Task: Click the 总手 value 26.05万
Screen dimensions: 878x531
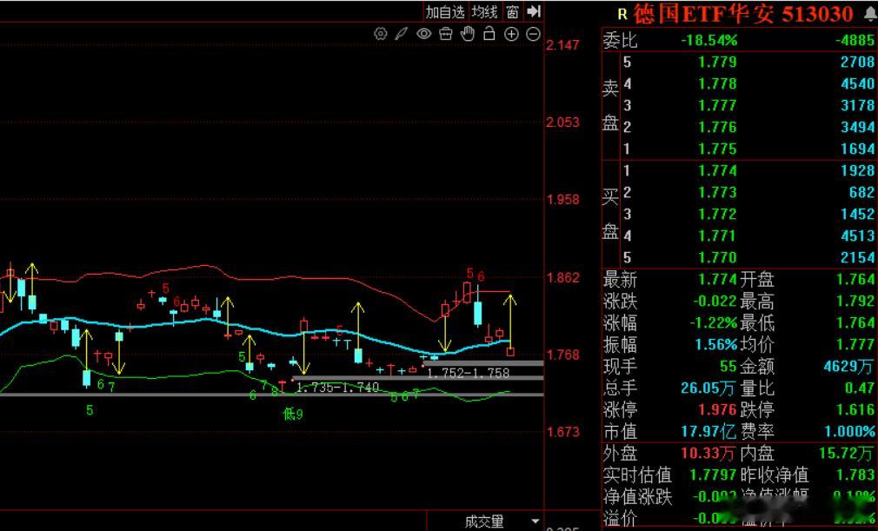Action: 708,388
